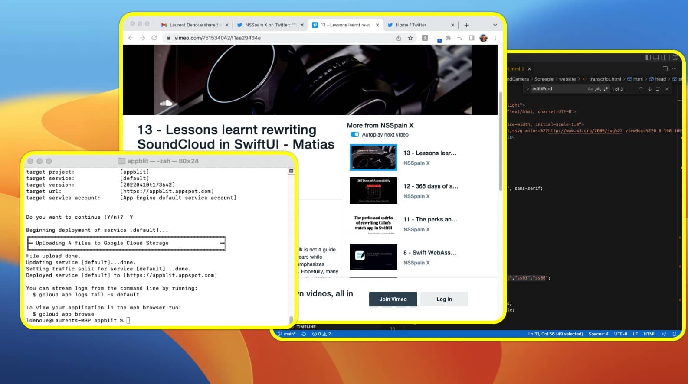
Task: Open 11 - The perks an... video link
Action: click(x=430, y=219)
